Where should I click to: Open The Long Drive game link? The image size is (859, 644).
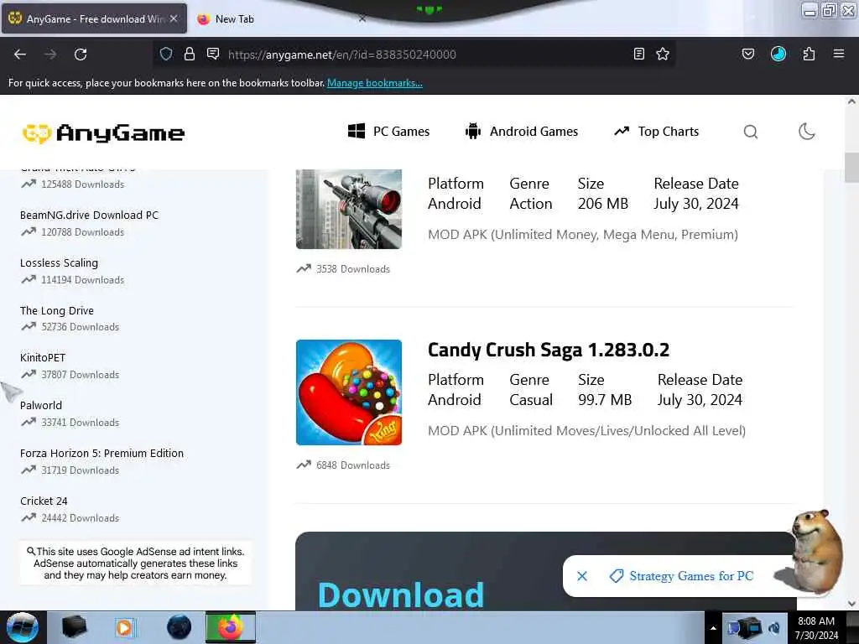[57, 310]
